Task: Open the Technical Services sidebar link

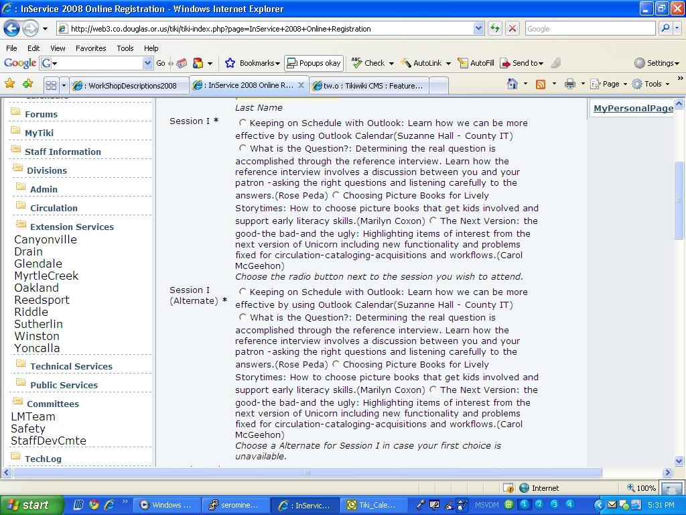Action: (71, 366)
